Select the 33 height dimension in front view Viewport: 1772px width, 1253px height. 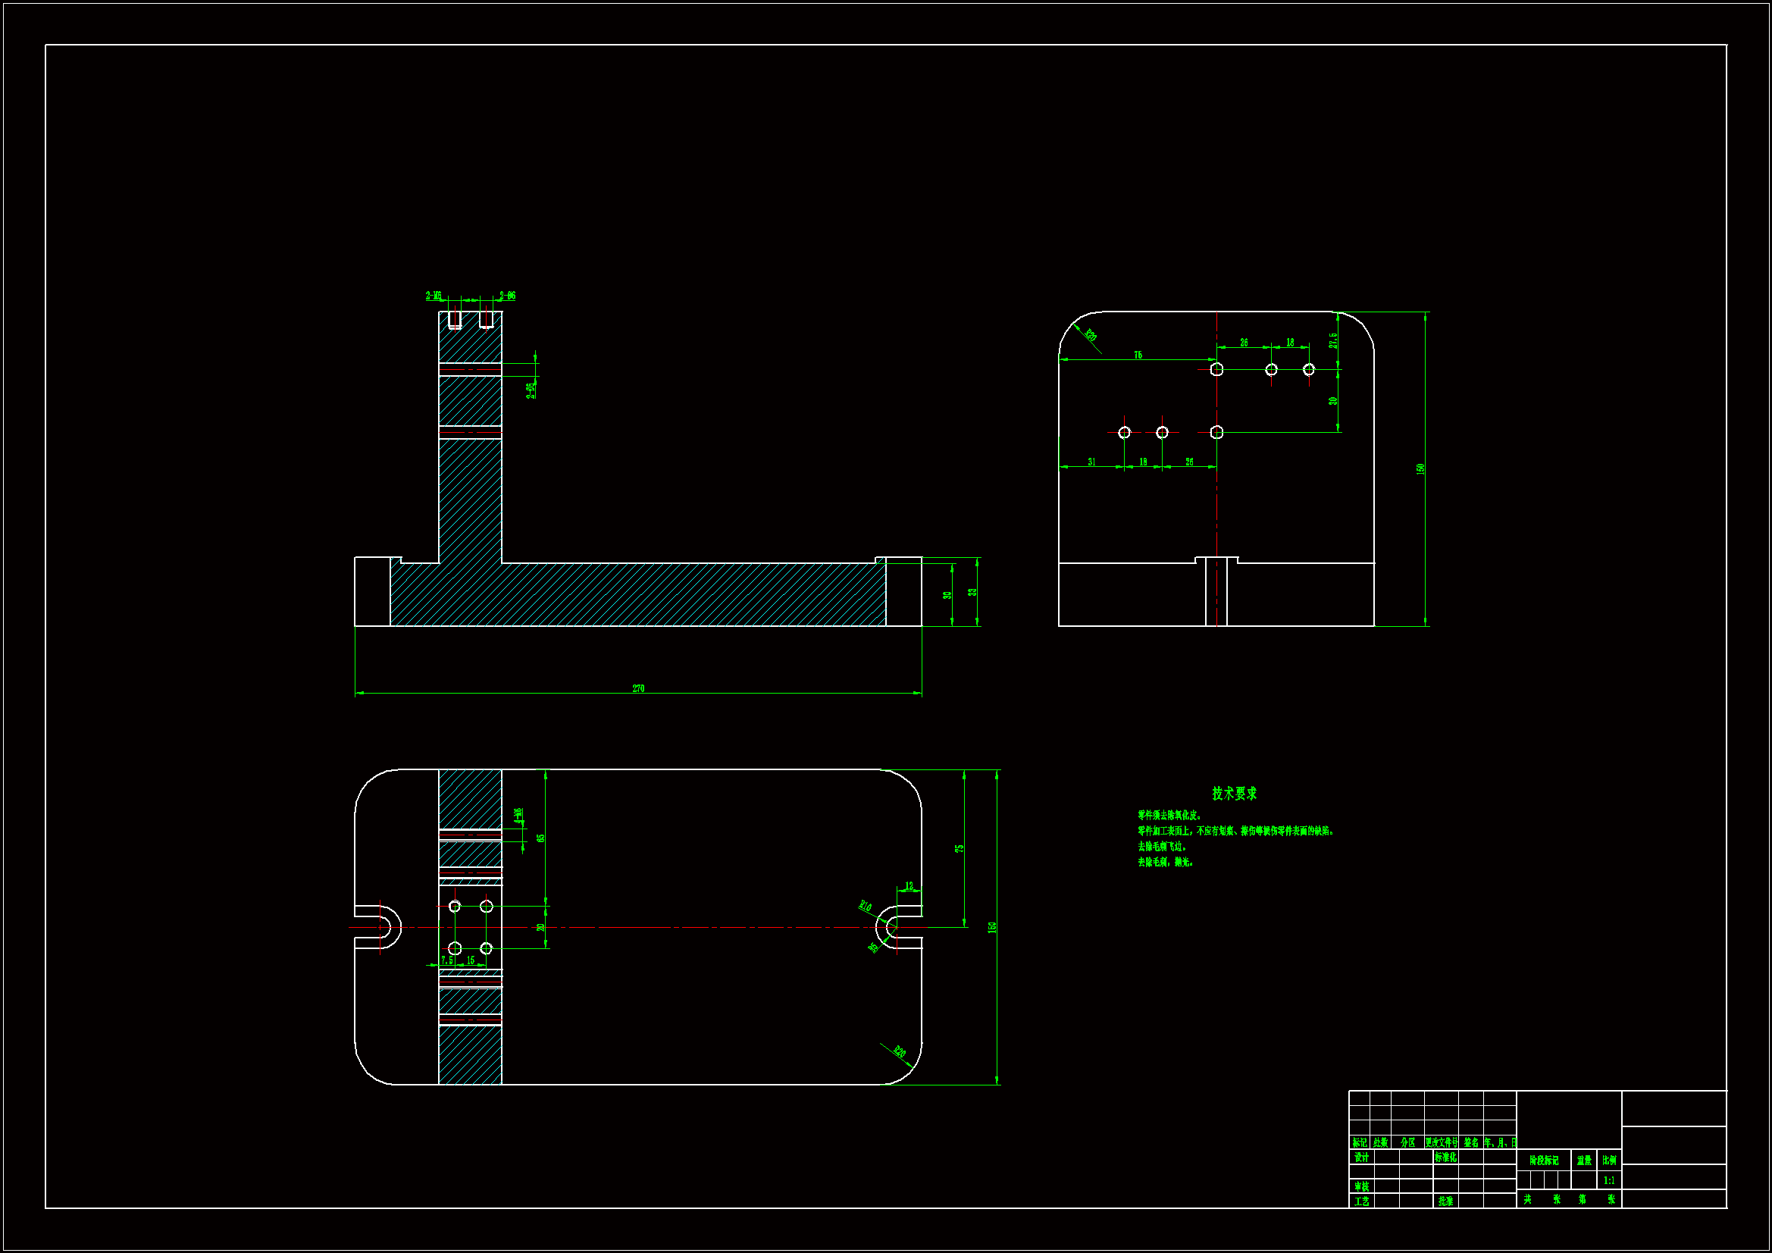[x=972, y=592]
